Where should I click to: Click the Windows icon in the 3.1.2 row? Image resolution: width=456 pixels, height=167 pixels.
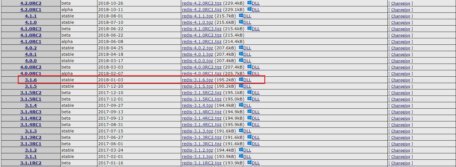point(241,150)
